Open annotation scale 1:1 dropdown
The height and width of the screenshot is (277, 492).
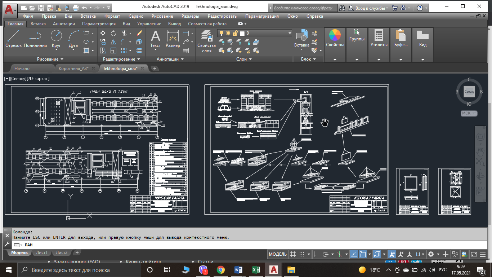[420, 254]
